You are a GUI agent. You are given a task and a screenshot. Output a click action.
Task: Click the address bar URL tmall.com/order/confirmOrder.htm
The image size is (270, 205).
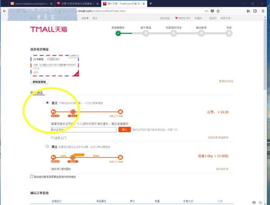coord(102,11)
